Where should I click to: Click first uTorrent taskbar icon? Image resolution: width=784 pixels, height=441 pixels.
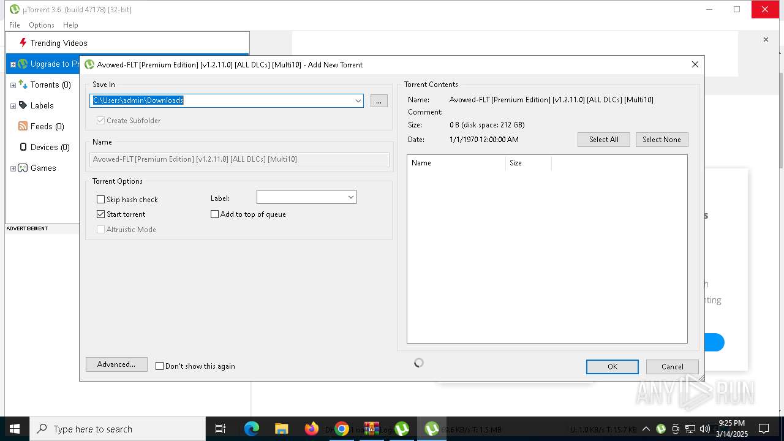(402, 429)
